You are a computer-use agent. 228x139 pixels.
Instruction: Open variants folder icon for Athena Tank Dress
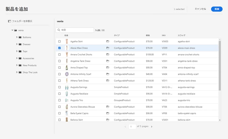[x=108, y=81]
